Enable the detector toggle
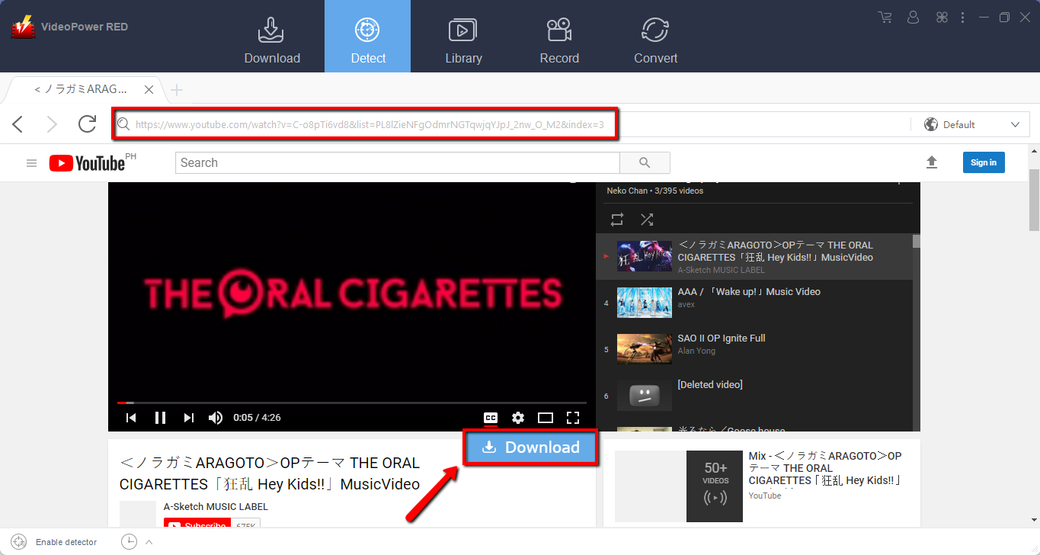 (18, 541)
